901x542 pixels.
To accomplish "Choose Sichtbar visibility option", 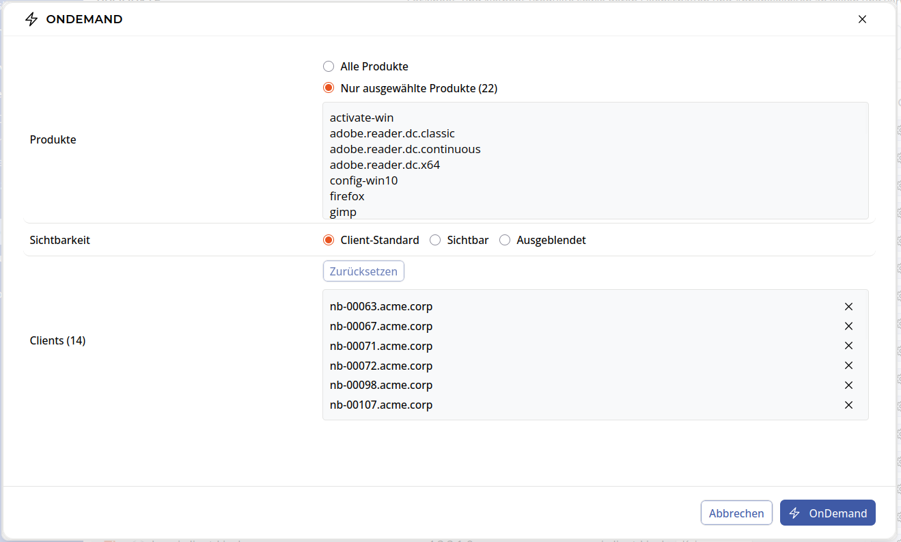I will tap(435, 240).
